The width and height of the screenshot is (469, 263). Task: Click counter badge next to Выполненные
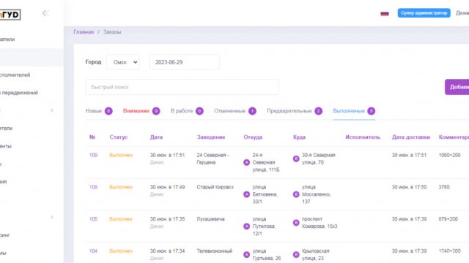coord(372,111)
